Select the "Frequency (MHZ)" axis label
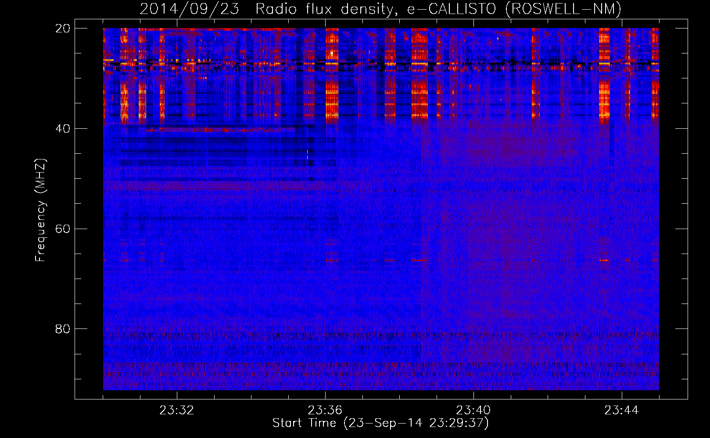Screen dimensions: 710x438 point(40,210)
